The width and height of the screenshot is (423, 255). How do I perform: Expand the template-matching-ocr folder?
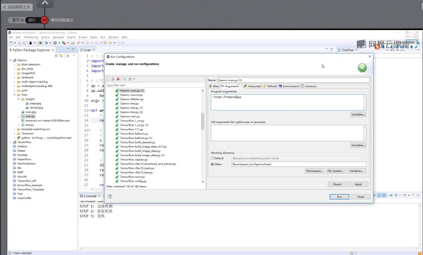point(14,129)
